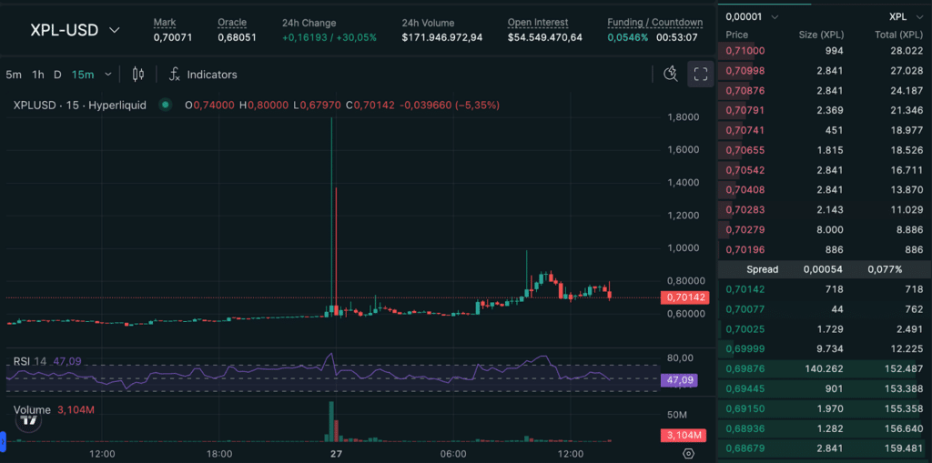Click the 140.262 size in order book

point(823,368)
